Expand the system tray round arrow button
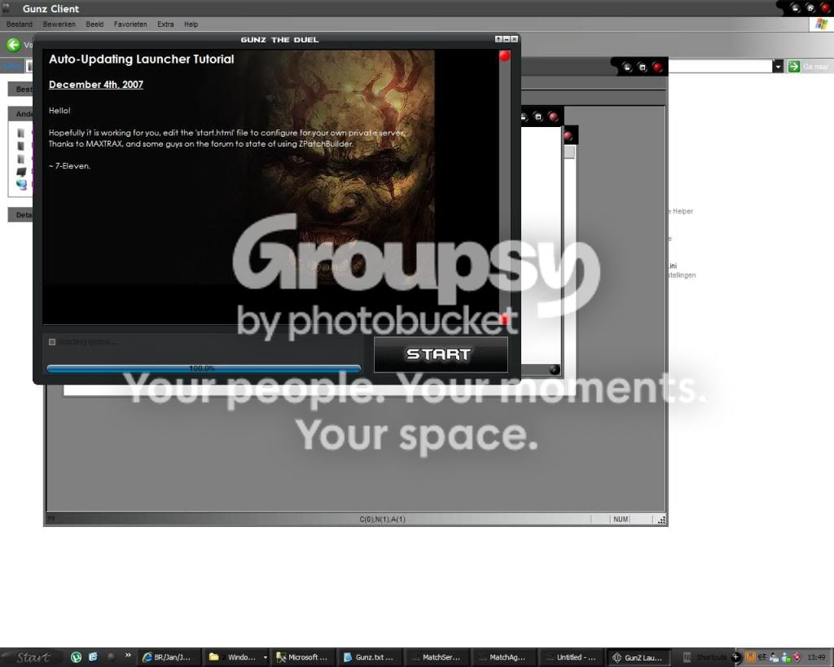Image resolution: width=834 pixels, height=667 pixels. 735,657
